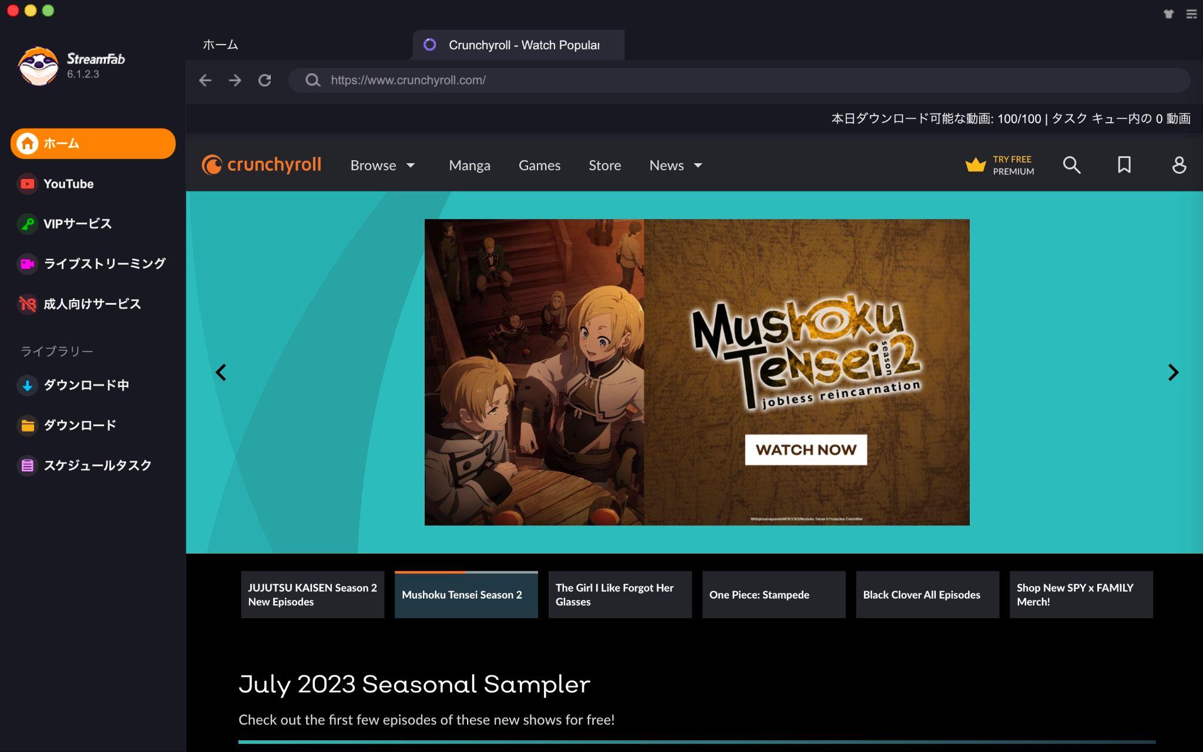Screen dimensions: 1203x752
Task: Click the 18+ adult services icon
Action: tap(27, 304)
